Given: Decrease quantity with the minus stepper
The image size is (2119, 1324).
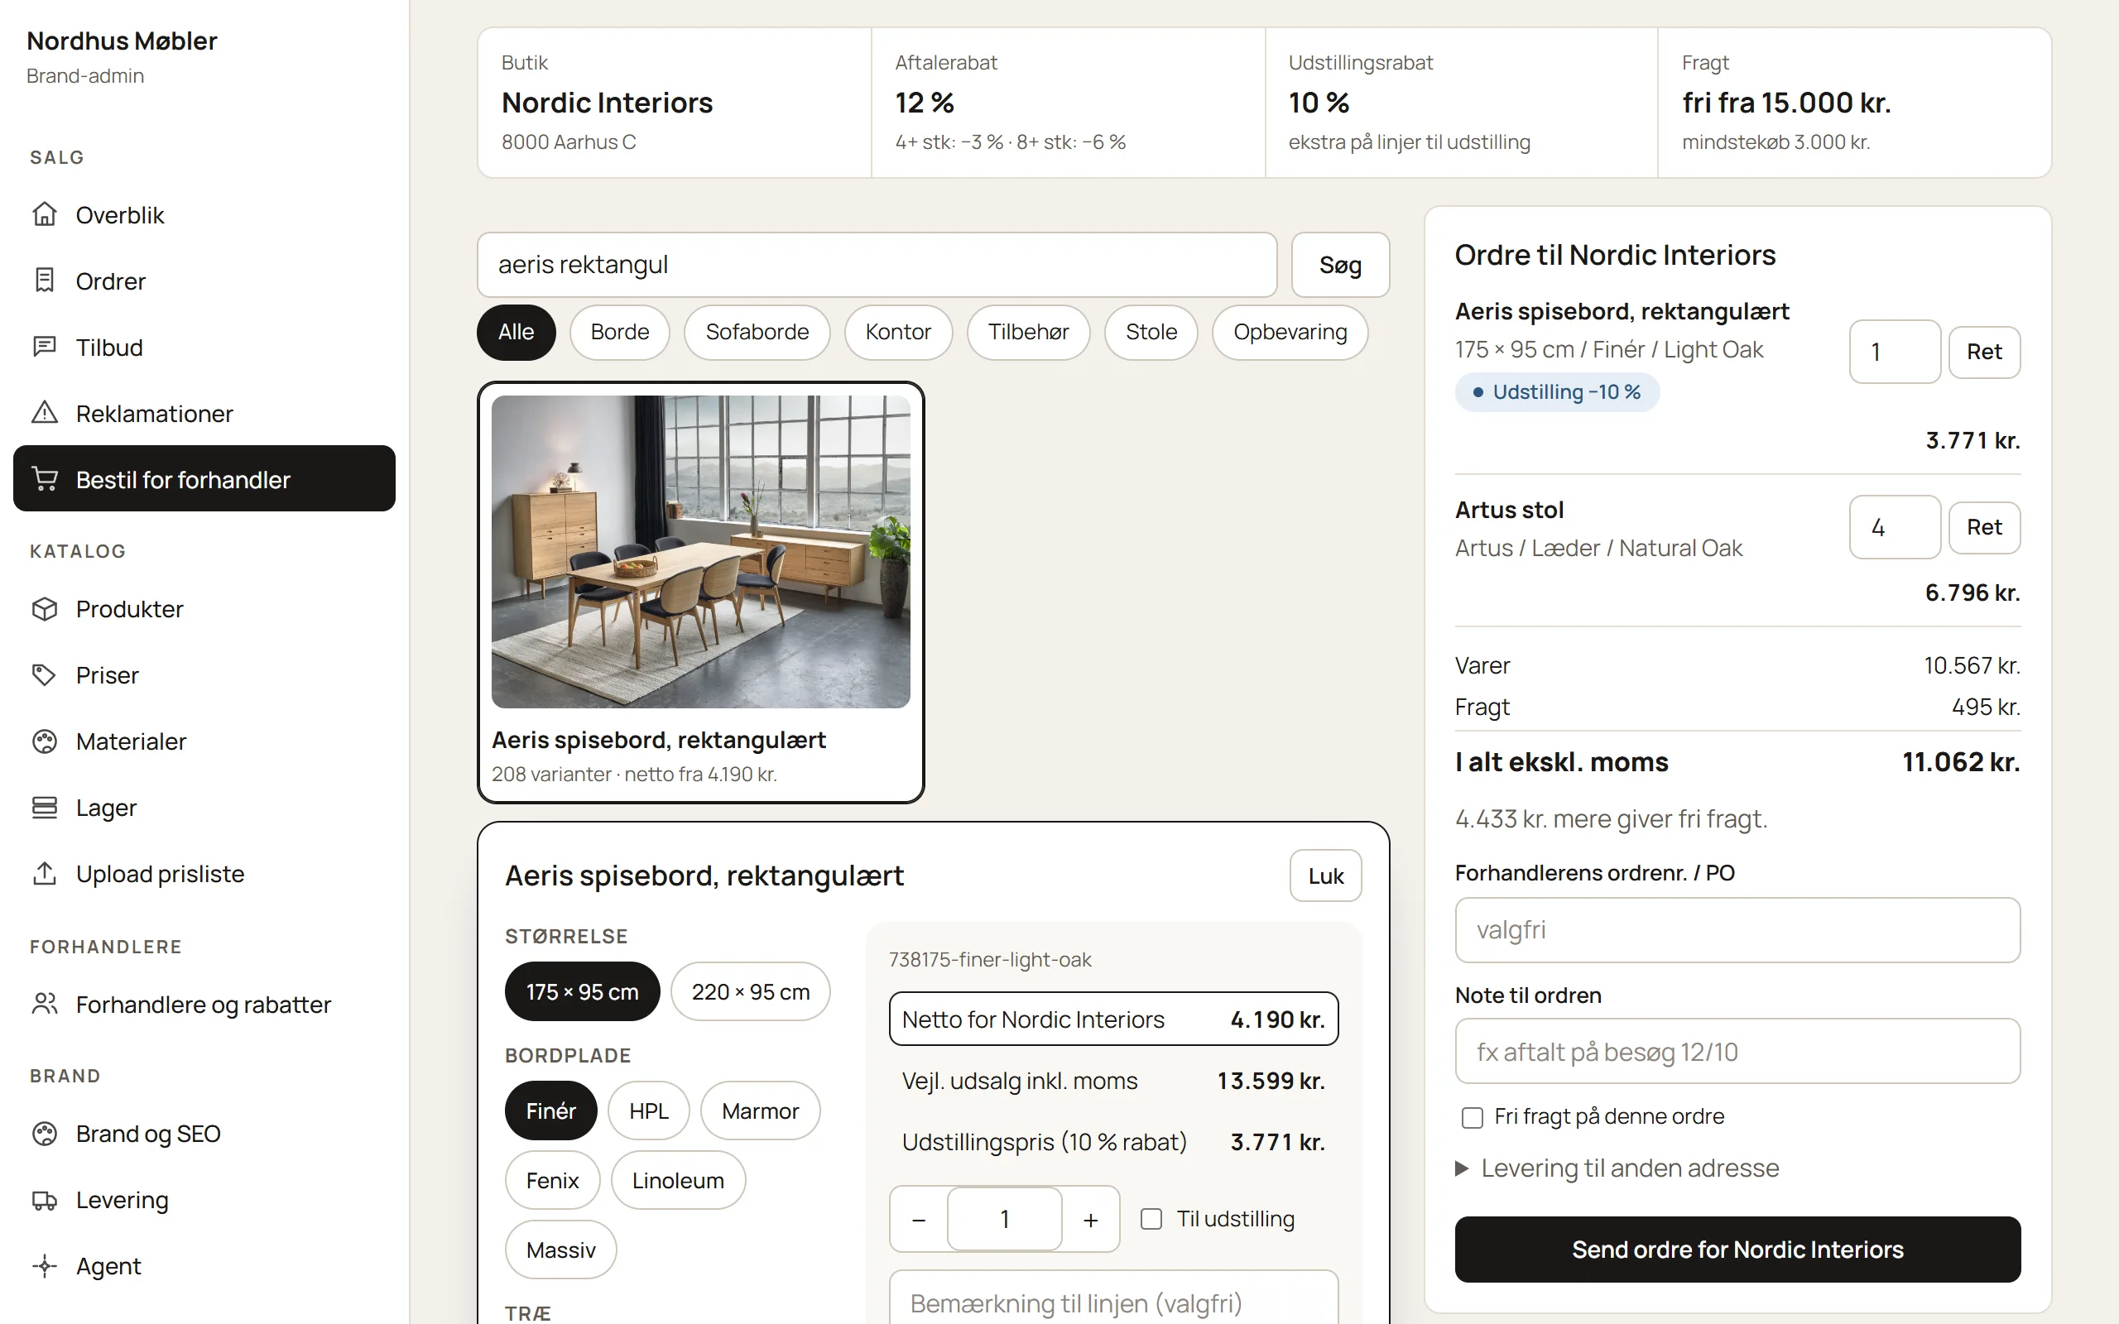Looking at the screenshot, I should coord(919,1220).
